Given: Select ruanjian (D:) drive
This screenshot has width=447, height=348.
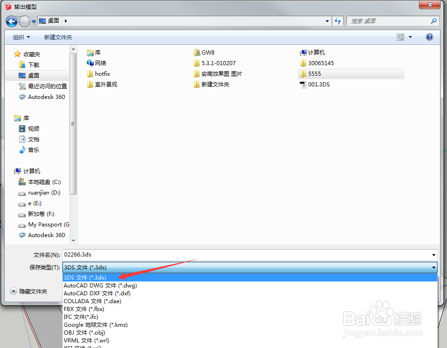Looking at the screenshot, I should 39,193.
